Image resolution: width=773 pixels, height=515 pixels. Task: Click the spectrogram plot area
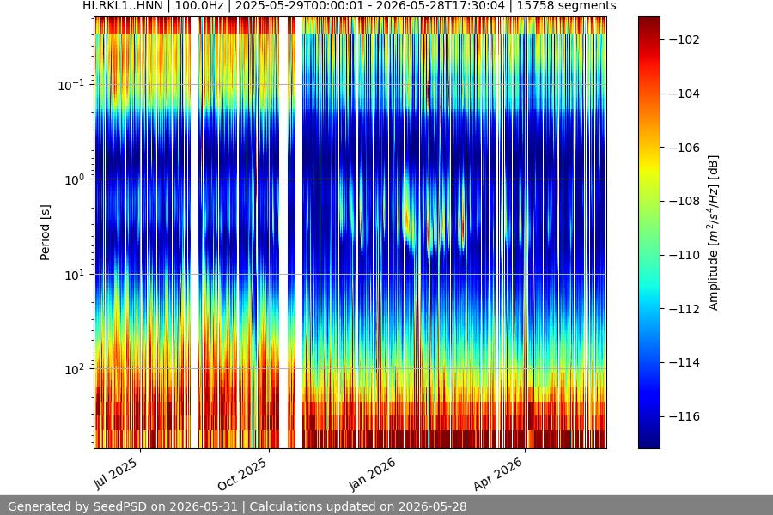click(350, 233)
